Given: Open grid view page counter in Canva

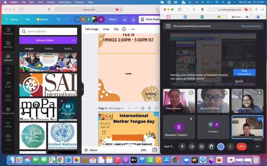Looking at the screenshot, I should (154, 150).
